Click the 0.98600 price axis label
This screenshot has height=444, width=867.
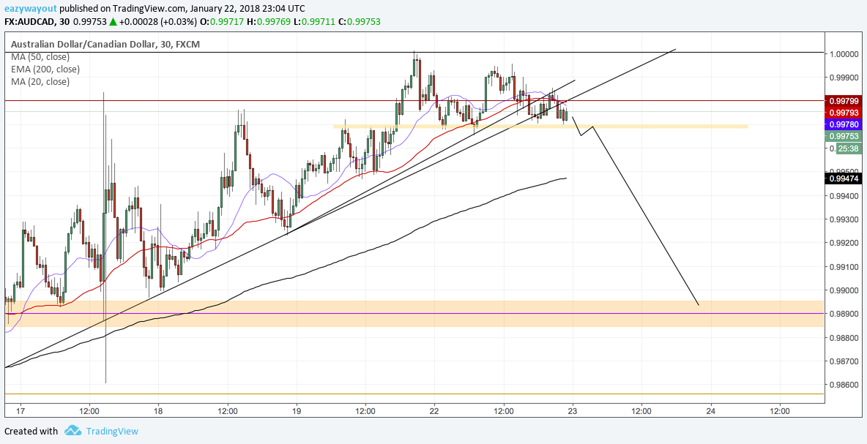(x=844, y=385)
